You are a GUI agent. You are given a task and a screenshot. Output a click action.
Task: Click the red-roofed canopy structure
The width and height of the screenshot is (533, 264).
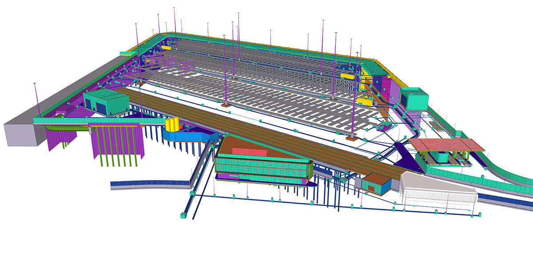[x=445, y=144]
